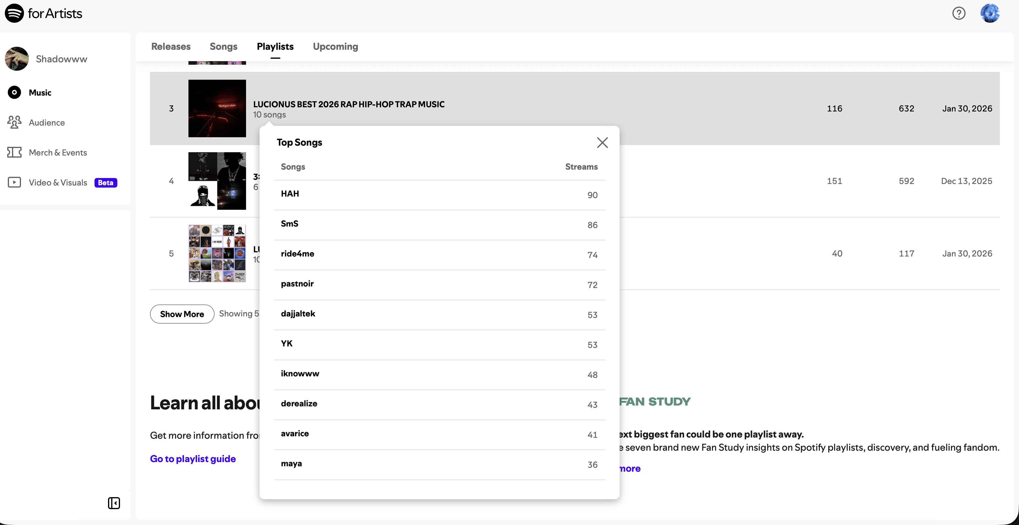
Task: Open the Upcoming tab
Action: click(335, 47)
